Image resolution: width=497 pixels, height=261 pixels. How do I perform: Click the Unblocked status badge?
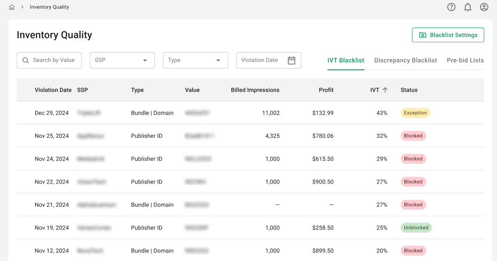click(416, 228)
